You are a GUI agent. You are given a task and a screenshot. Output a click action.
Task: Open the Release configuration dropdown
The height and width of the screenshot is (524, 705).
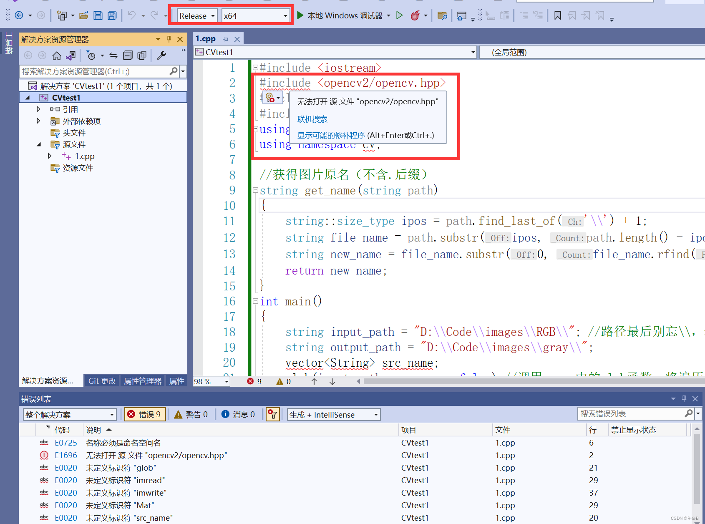196,15
